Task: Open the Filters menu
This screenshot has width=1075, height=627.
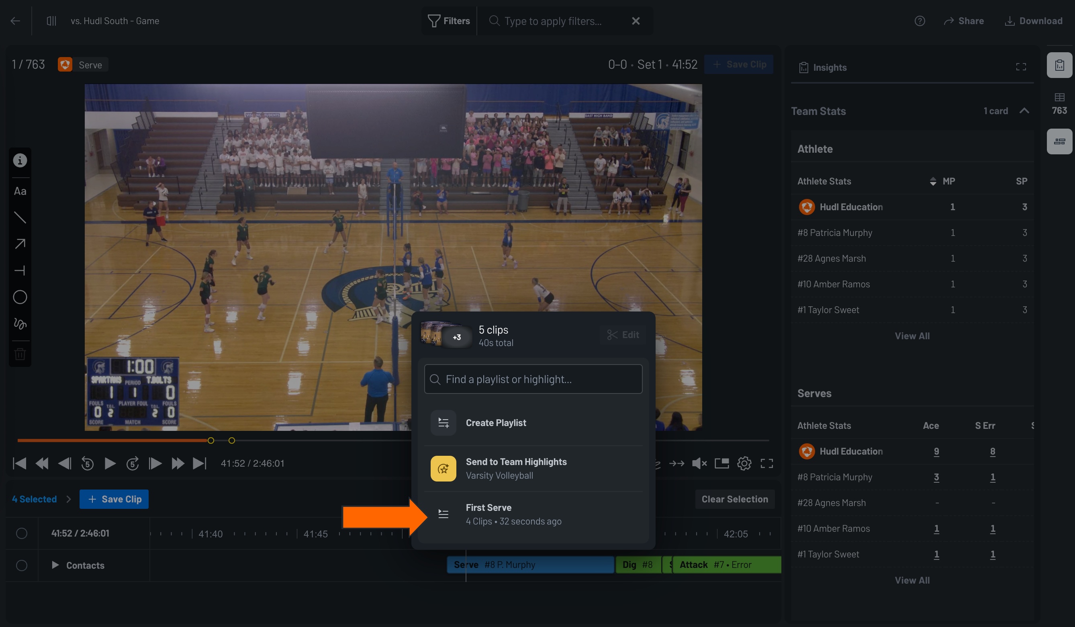Action: [x=448, y=20]
